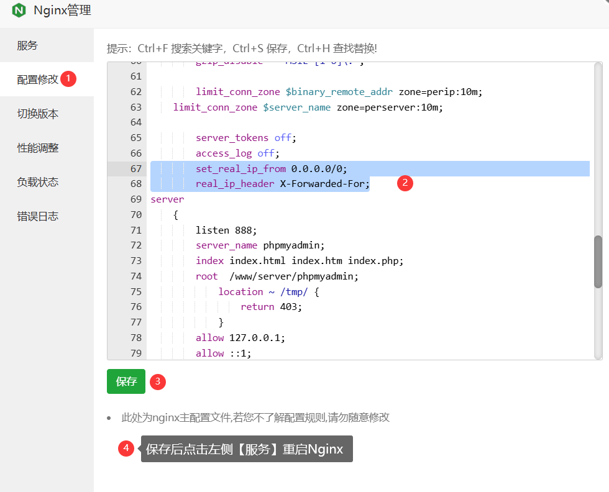This screenshot has width=609, height=492.
Task: Click the server keyword on line 69
Action: tap(167, 199)
